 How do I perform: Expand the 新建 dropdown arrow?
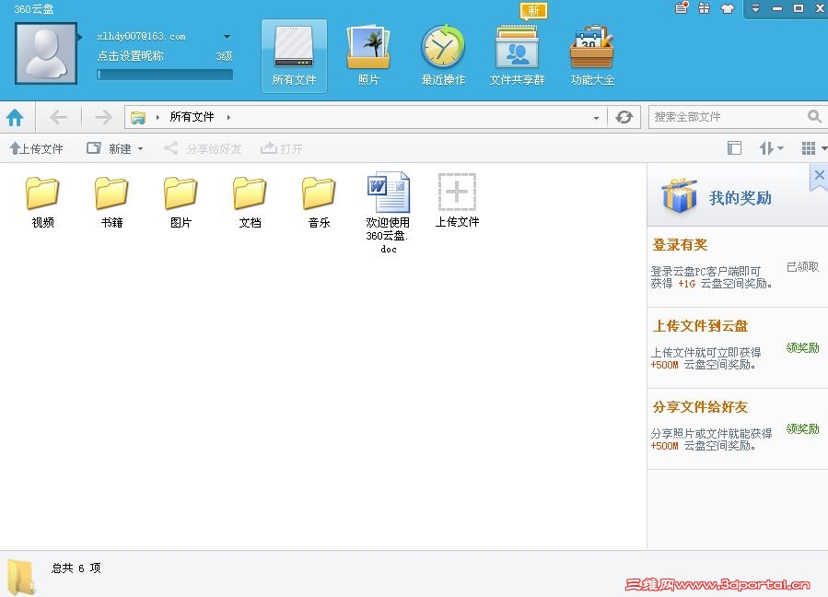click(x=141, y=149)
